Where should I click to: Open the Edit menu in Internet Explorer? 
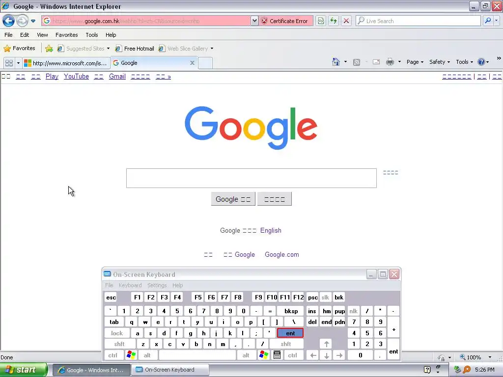pyautogui.click(x=25, y=35)
